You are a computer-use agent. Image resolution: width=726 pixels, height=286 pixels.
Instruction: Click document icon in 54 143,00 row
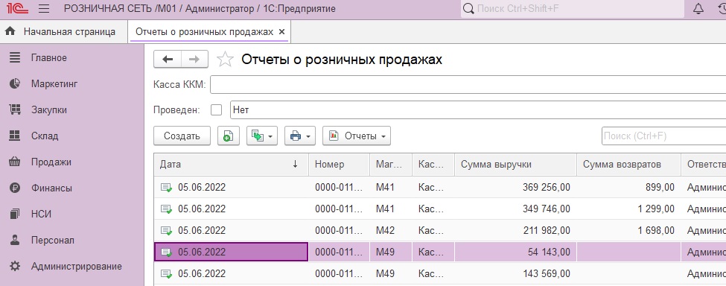(x=167, y=252)
